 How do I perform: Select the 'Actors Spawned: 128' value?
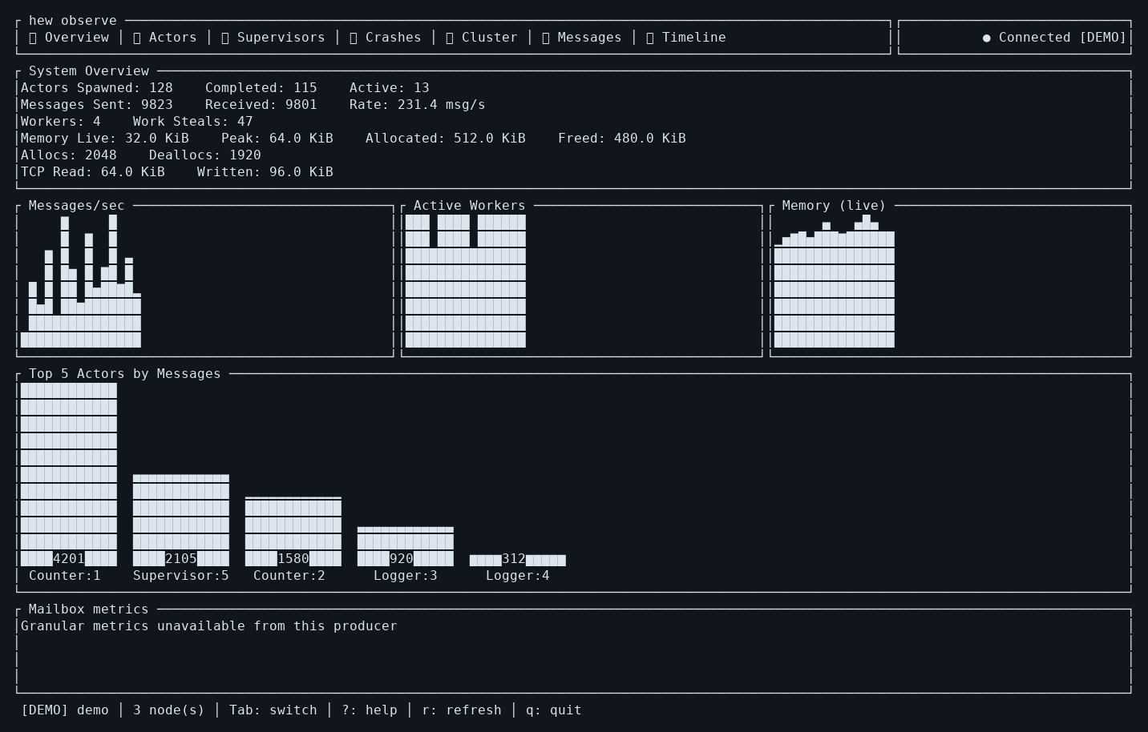(97, 88)
